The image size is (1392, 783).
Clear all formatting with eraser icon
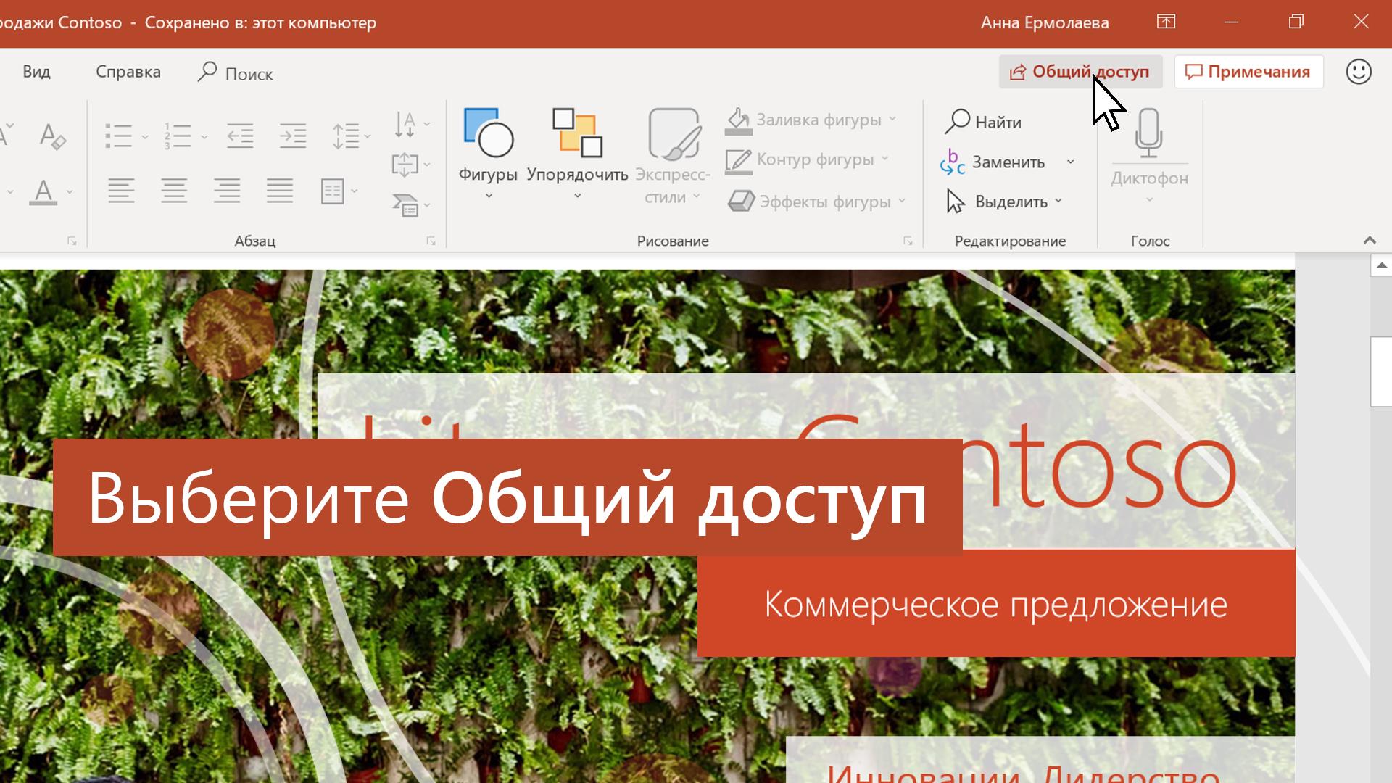click(52, 136)
